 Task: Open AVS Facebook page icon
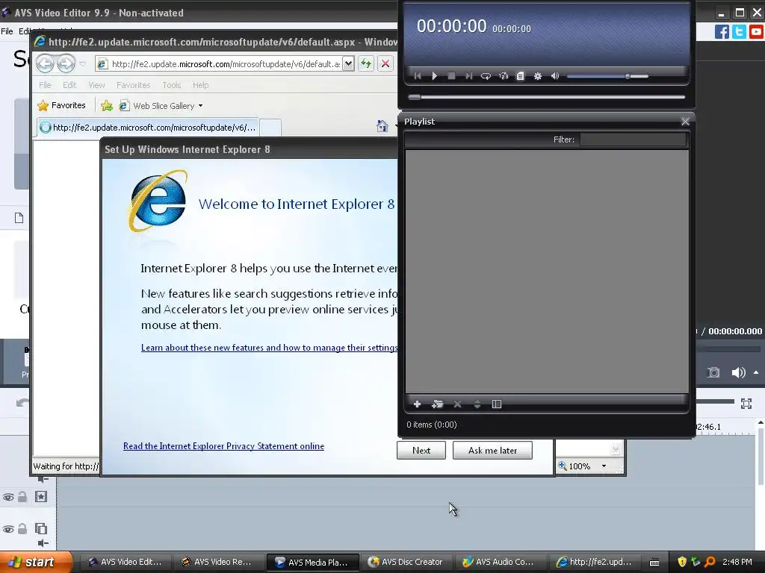722,32
